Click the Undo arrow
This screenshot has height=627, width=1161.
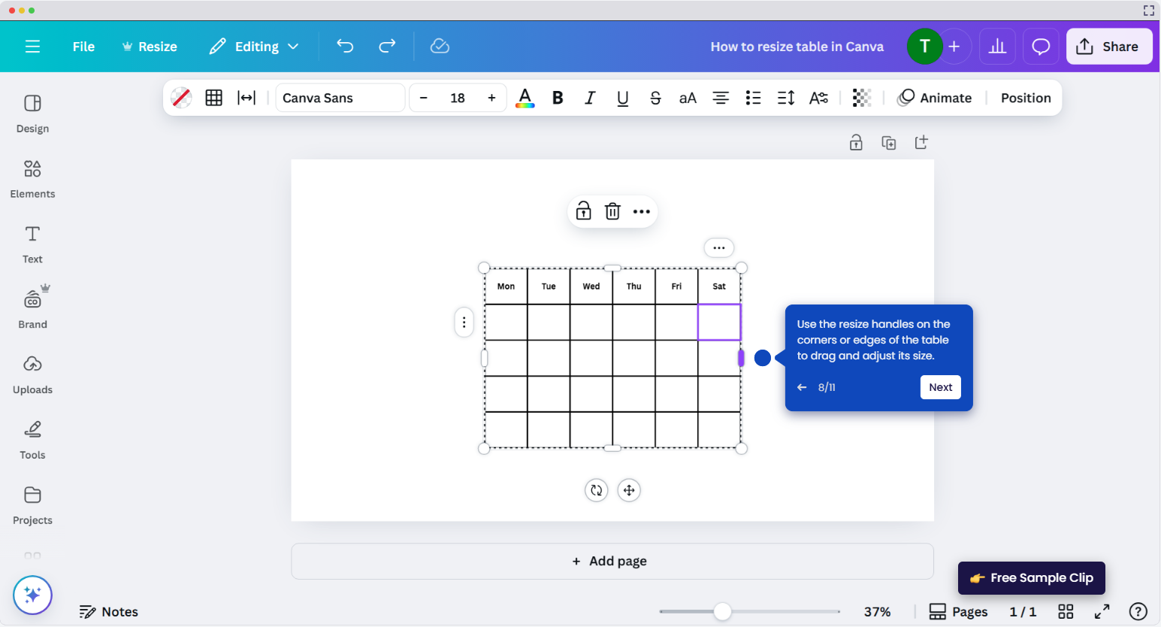coord(345,46)
